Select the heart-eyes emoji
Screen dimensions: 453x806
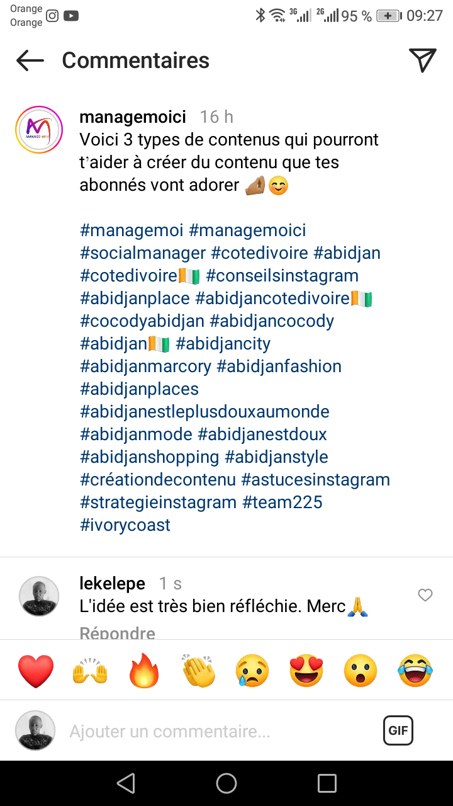click(306, 671)
